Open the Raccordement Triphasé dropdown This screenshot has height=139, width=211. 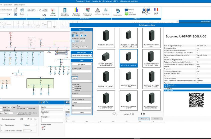pos(30,125)
